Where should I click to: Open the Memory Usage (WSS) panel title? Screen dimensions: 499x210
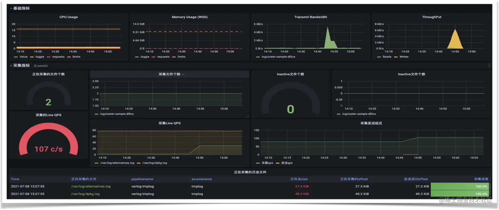point(190,17)
